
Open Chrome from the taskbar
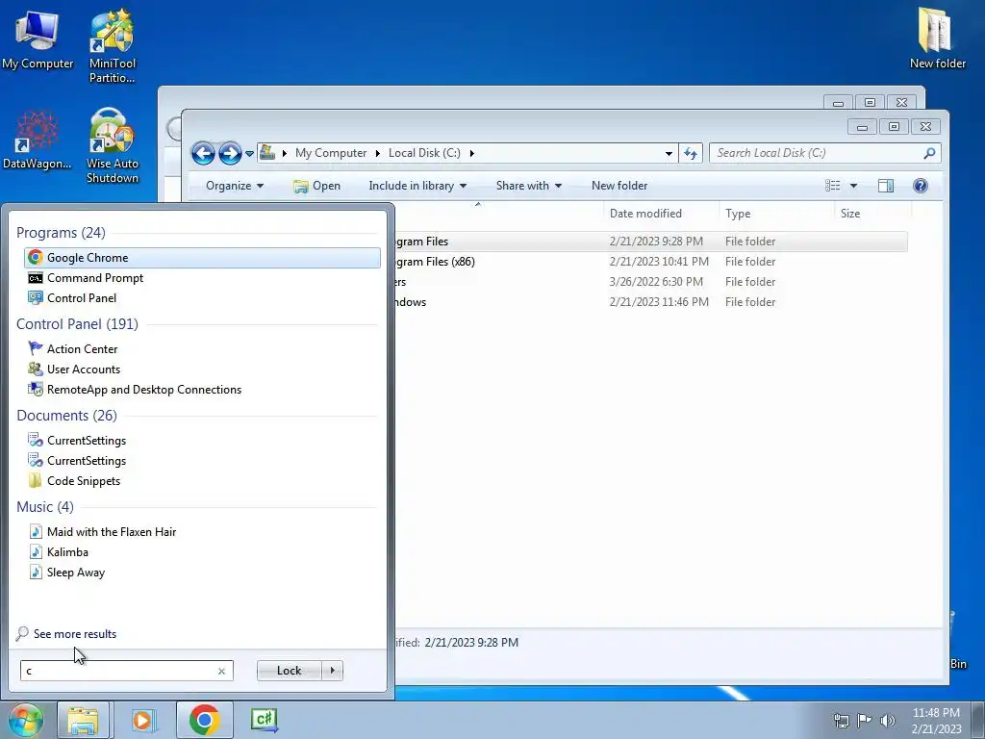pos(204,720)
